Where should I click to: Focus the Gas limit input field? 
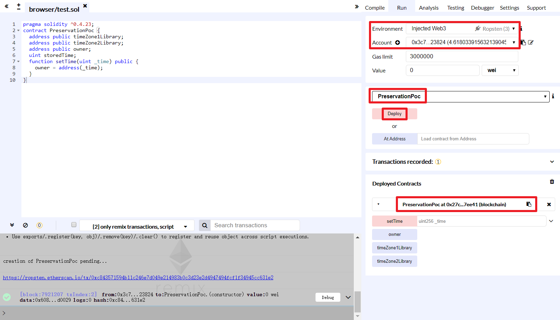point(462,57)
